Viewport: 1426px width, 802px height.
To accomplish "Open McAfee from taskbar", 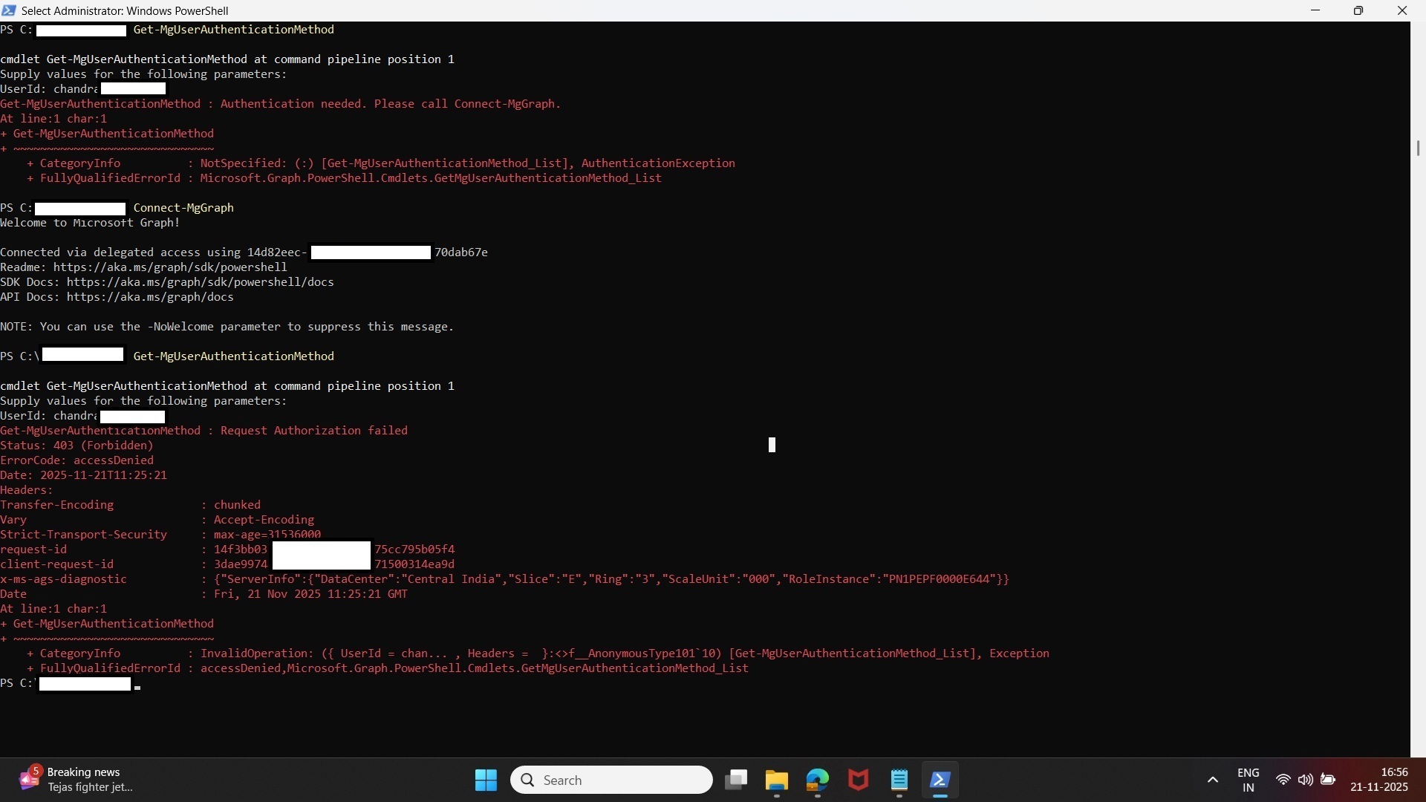I will [859, 780].
